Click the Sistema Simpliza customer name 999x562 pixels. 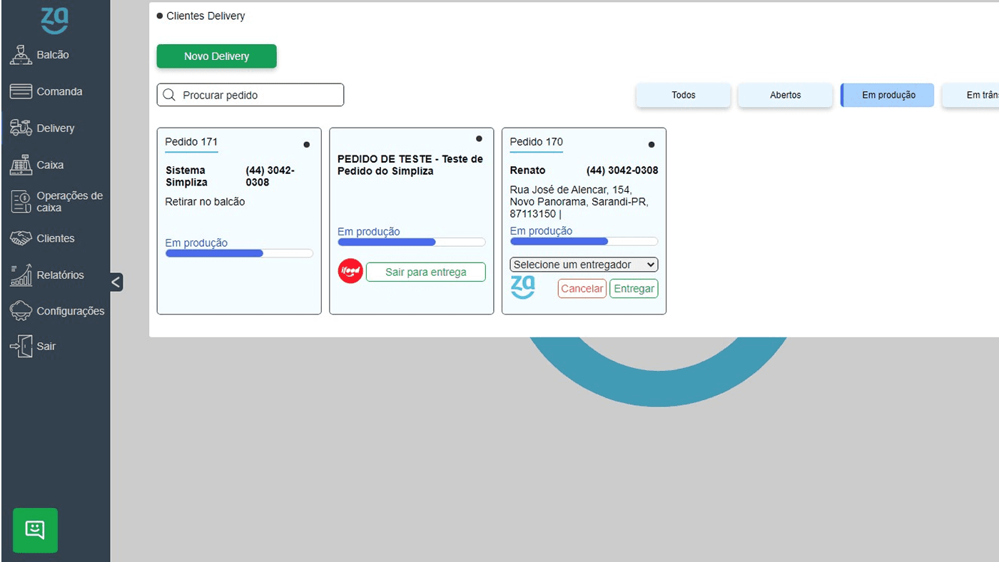pos(187,176)
